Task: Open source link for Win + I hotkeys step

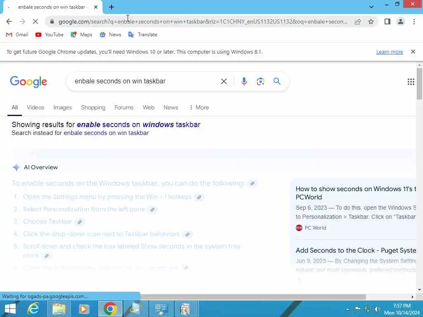Action: pos(199,197)
